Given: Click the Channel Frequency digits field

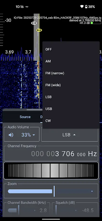Looking at the screenshot, I should [x=51, y=154].
